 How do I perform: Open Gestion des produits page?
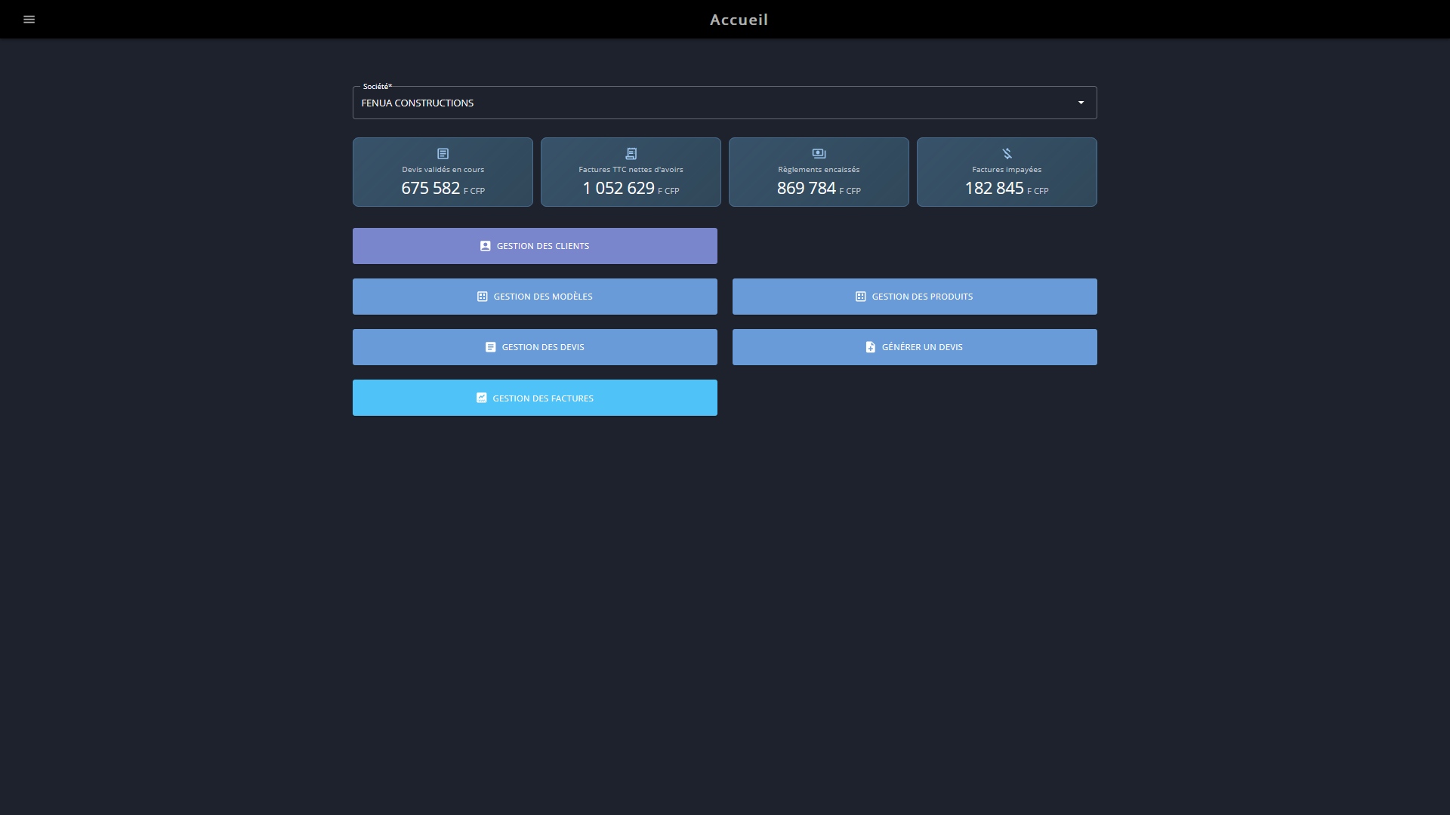click(915, 297)
